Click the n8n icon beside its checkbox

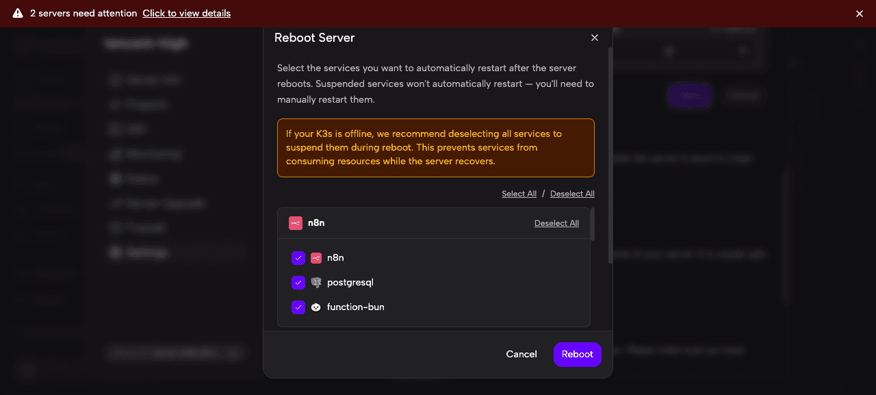pyautogui.click(x=316, y=258)
